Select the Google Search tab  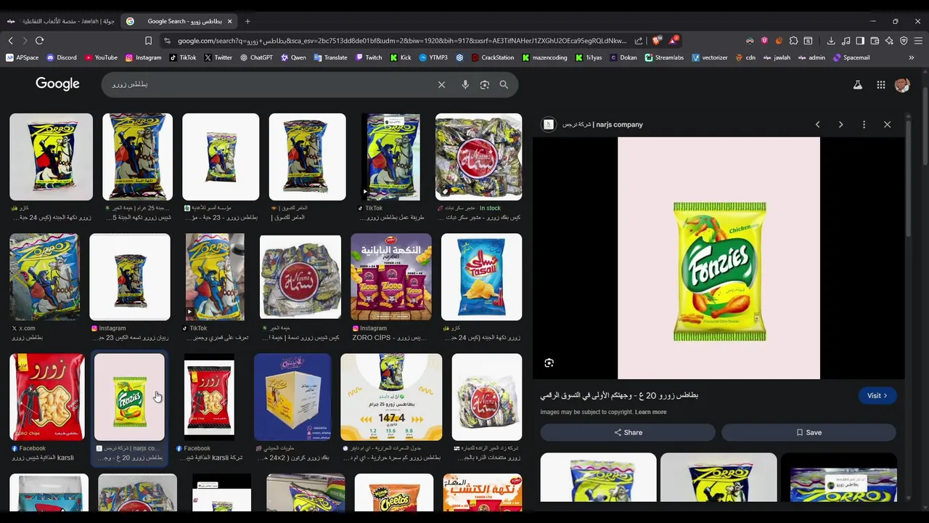[x=178, y=21]
